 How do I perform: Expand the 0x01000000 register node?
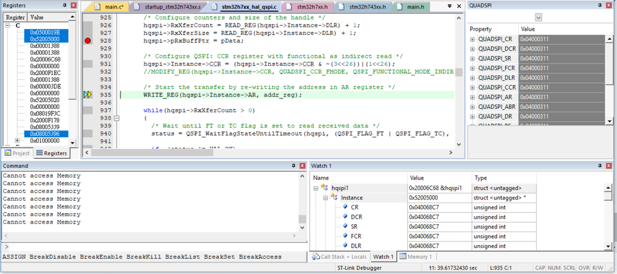17,140
